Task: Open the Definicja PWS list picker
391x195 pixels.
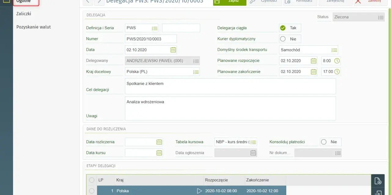Action: coord(155,28)
